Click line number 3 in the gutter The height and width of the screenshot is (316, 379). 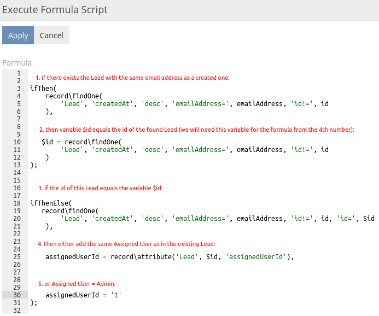click(18, 87)
